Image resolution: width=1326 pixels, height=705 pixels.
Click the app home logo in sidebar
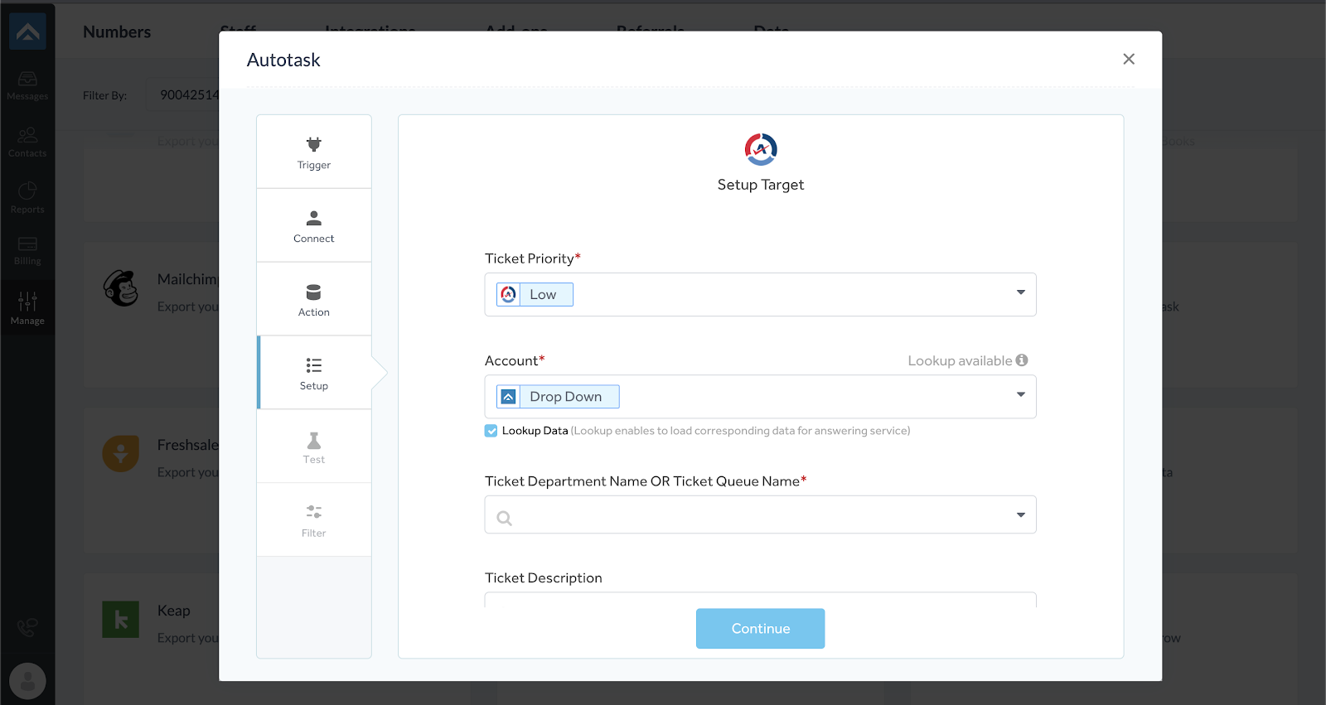click(x=27, y=31)
